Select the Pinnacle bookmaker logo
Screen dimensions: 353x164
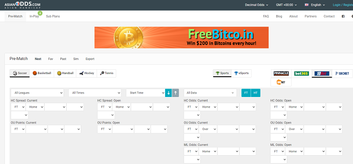click(x=281, y=73)
